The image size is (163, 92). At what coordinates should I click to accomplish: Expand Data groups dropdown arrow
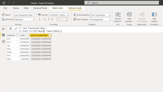point(132,21)
